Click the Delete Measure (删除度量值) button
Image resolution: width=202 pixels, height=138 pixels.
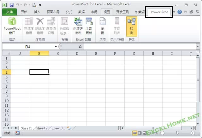[x=40, y=26]
